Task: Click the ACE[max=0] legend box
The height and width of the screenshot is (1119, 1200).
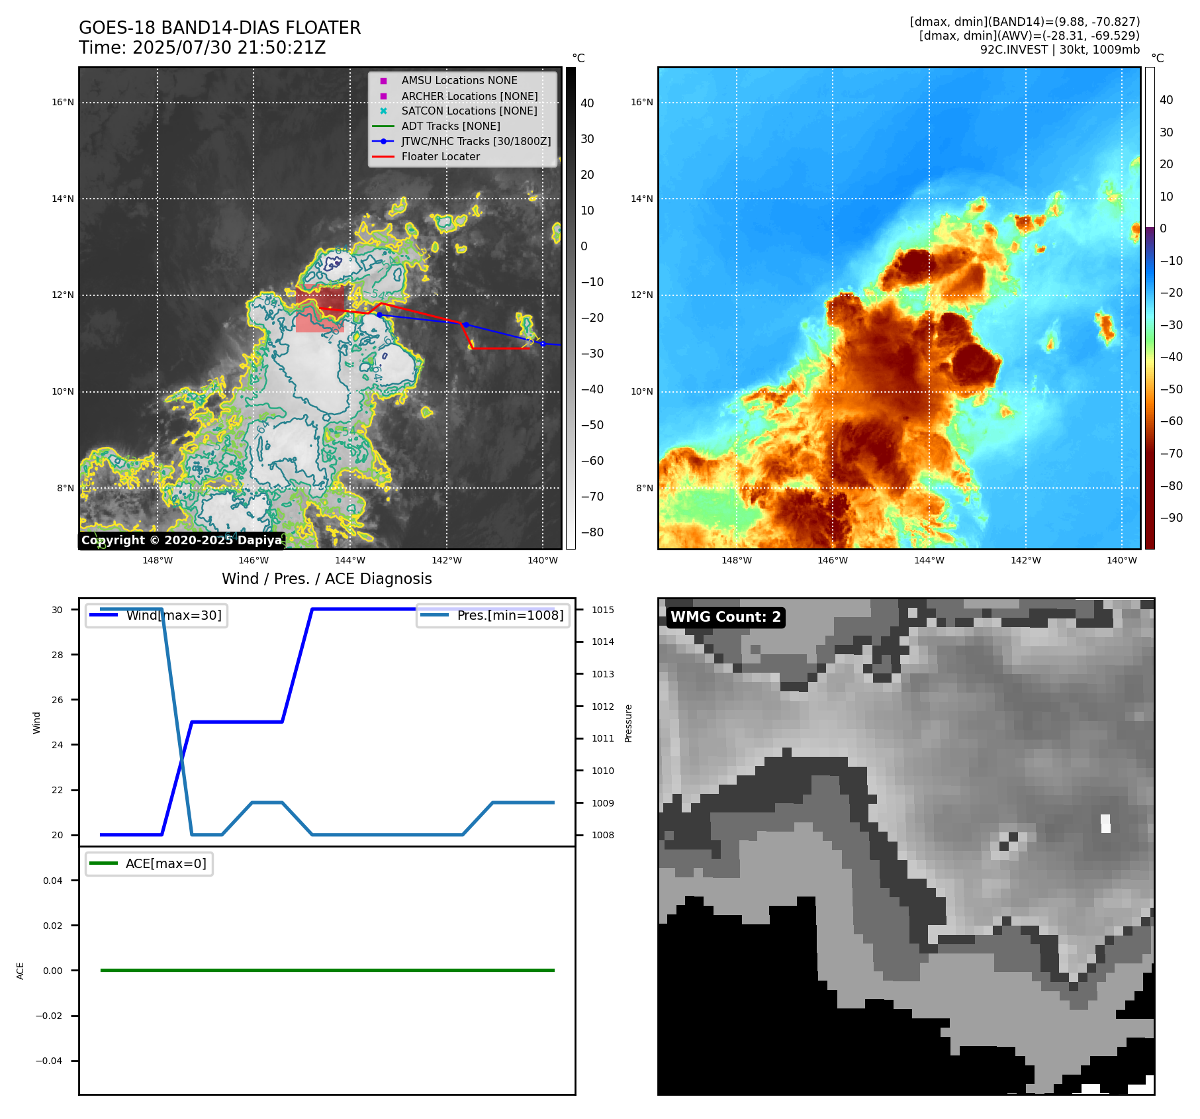Action: point(149,863)
